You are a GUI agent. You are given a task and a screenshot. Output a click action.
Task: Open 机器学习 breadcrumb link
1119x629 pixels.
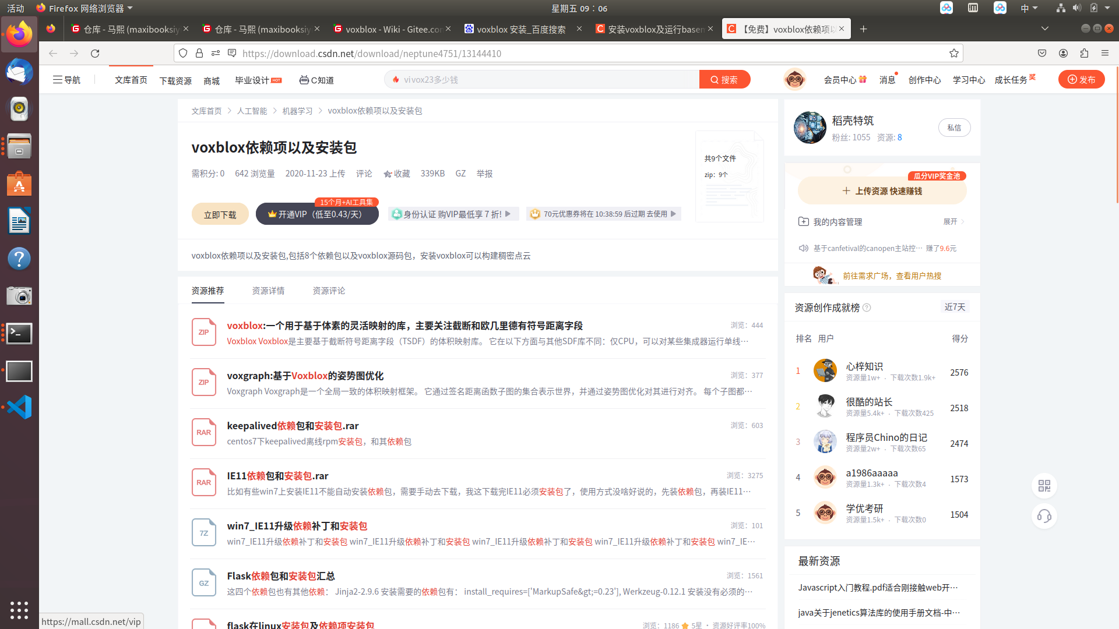click(x=297, y=111)
